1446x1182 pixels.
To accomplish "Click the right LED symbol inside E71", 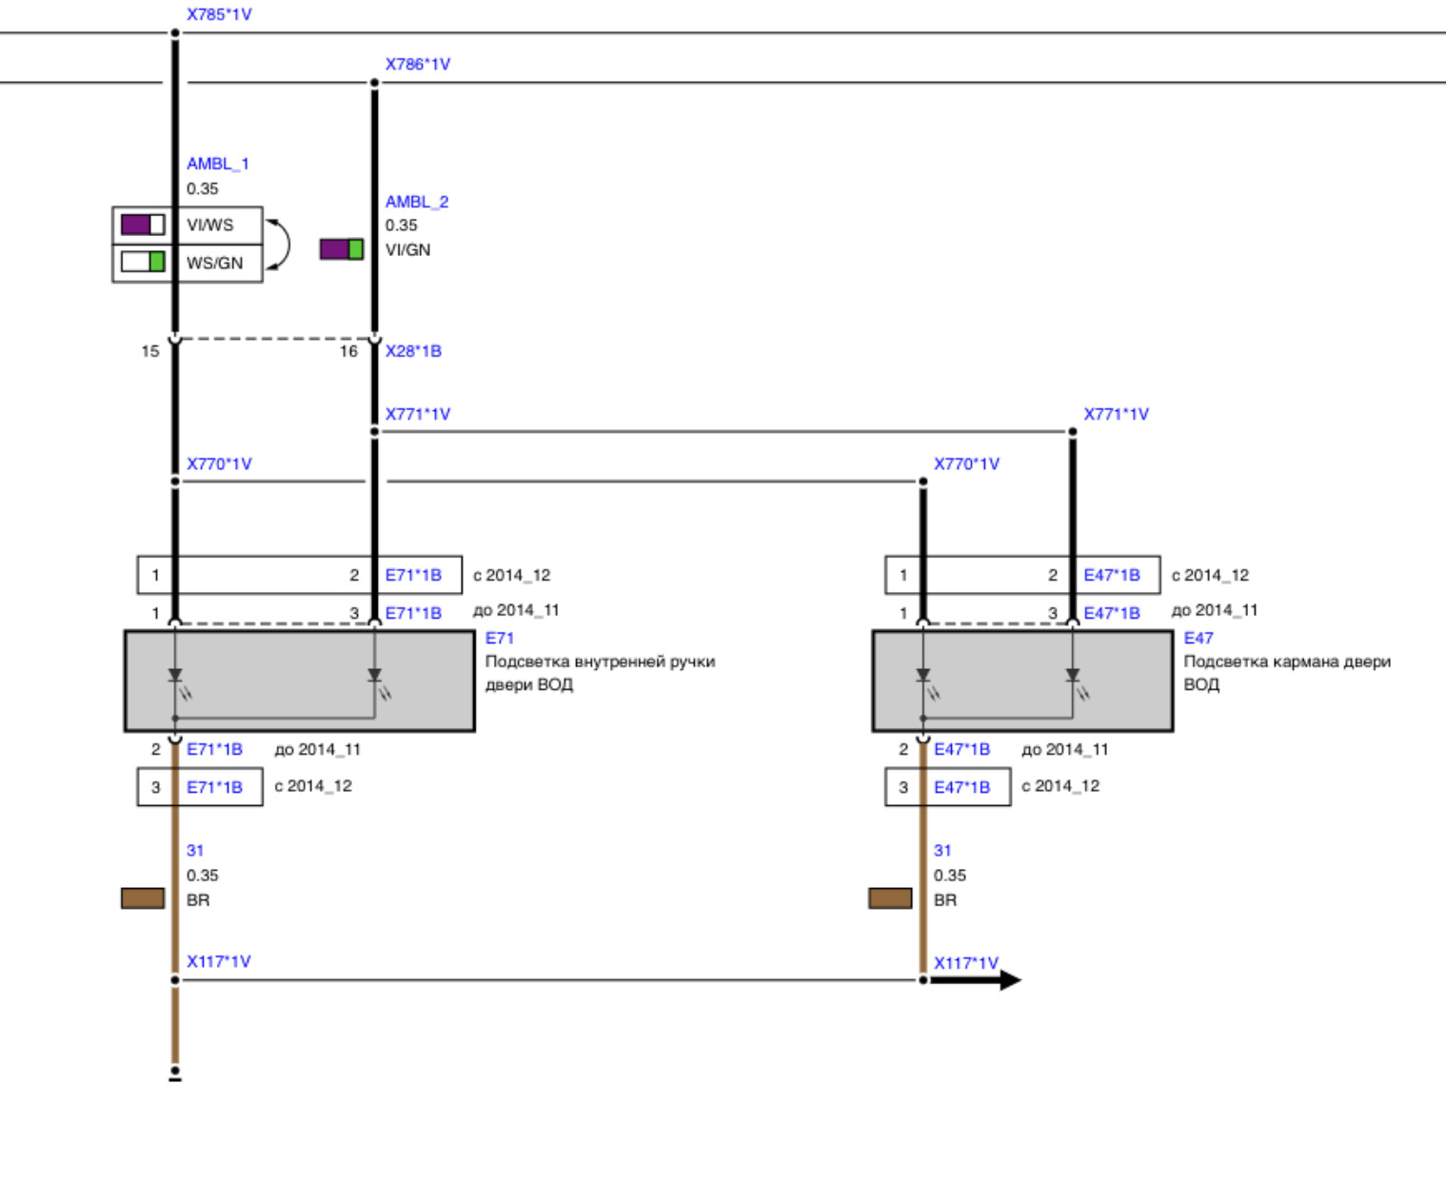I will (377, 680).
